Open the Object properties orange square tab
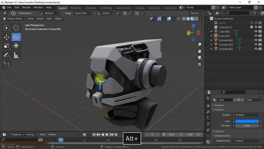 [x=208, y=106]
